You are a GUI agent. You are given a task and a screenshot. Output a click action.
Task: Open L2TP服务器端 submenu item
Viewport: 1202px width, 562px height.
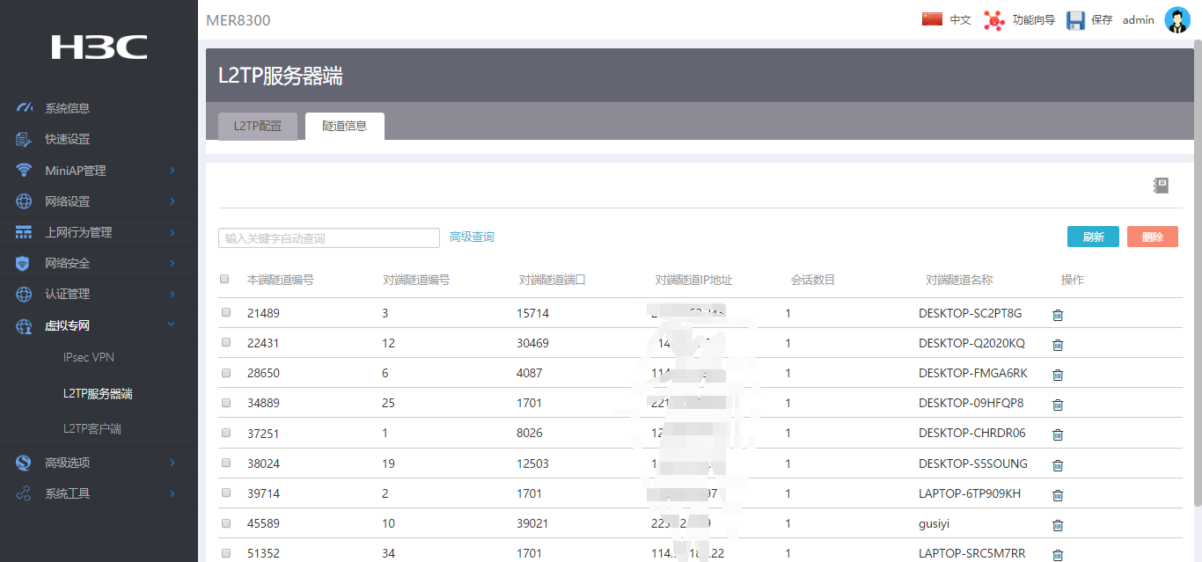coord(98,394)
